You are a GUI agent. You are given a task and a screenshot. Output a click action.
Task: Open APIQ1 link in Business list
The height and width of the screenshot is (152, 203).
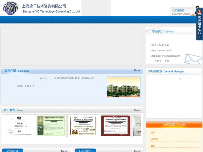[x=154, y=139]
